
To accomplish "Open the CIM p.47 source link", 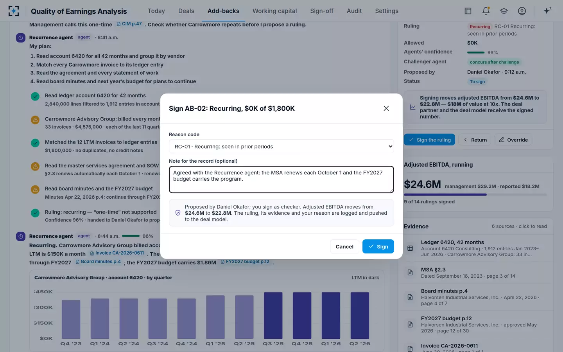I will point(129,24).
